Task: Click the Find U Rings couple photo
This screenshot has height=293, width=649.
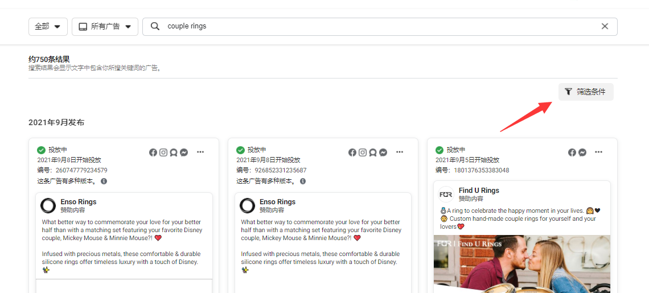Action: point(522,264)
